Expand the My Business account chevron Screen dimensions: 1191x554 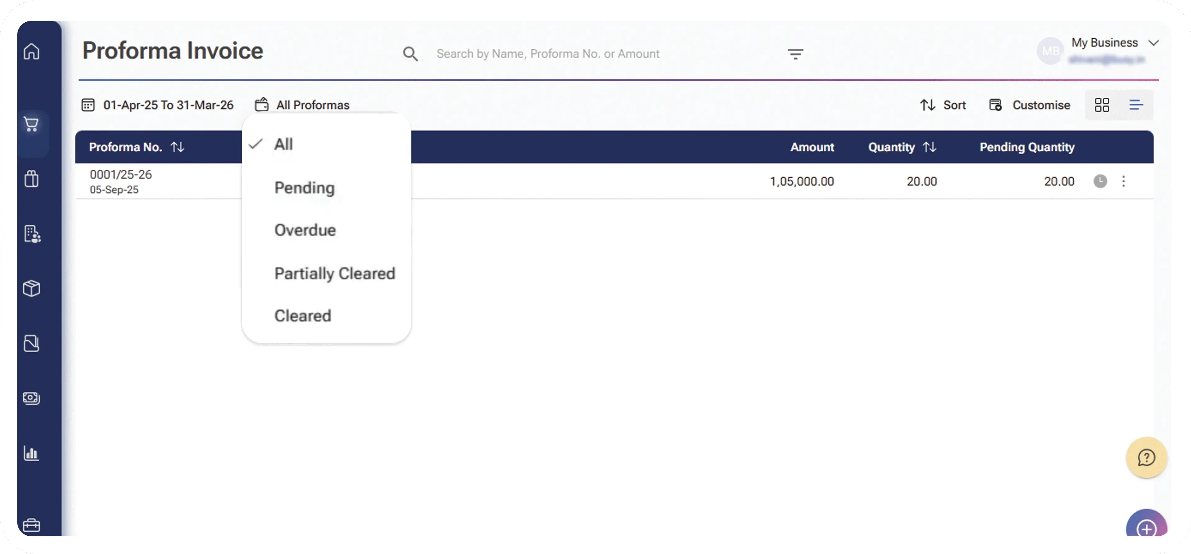[1153, 43]
